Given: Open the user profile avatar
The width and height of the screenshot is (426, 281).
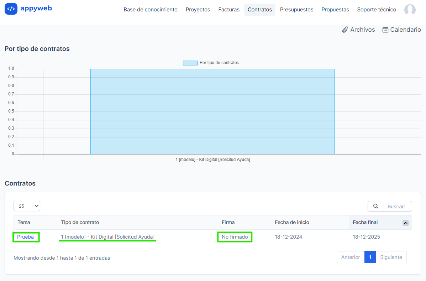Looking at the screenshot, I should [x=410, y=10].
